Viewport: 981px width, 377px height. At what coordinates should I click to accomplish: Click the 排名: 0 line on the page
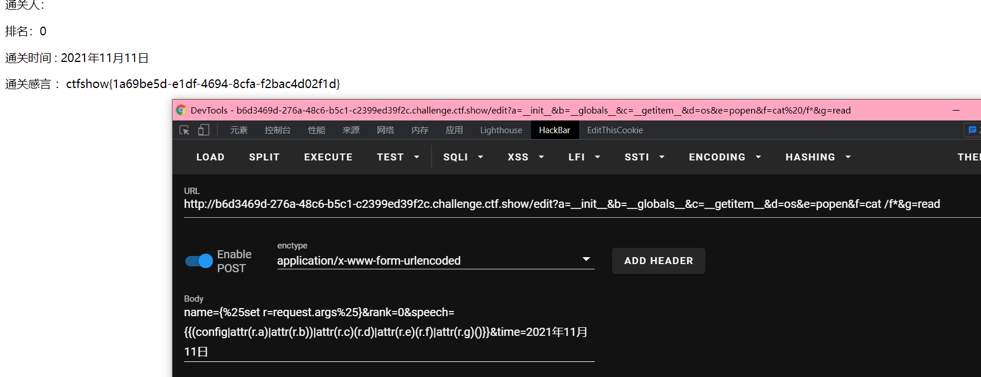tap(25, 31)
